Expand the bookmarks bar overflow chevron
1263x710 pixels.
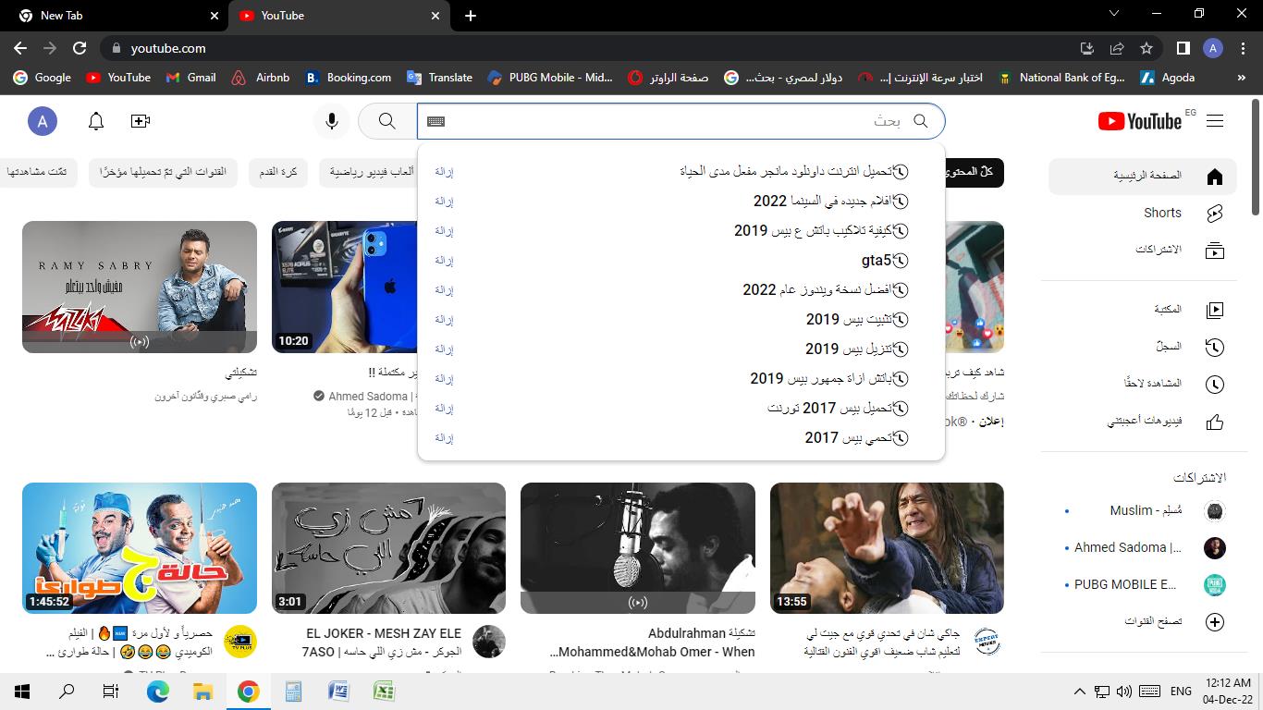1241,78
